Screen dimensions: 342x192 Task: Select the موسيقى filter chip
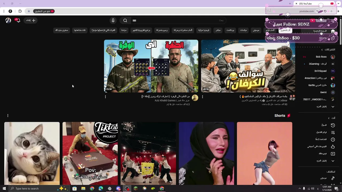click(256, 30)
